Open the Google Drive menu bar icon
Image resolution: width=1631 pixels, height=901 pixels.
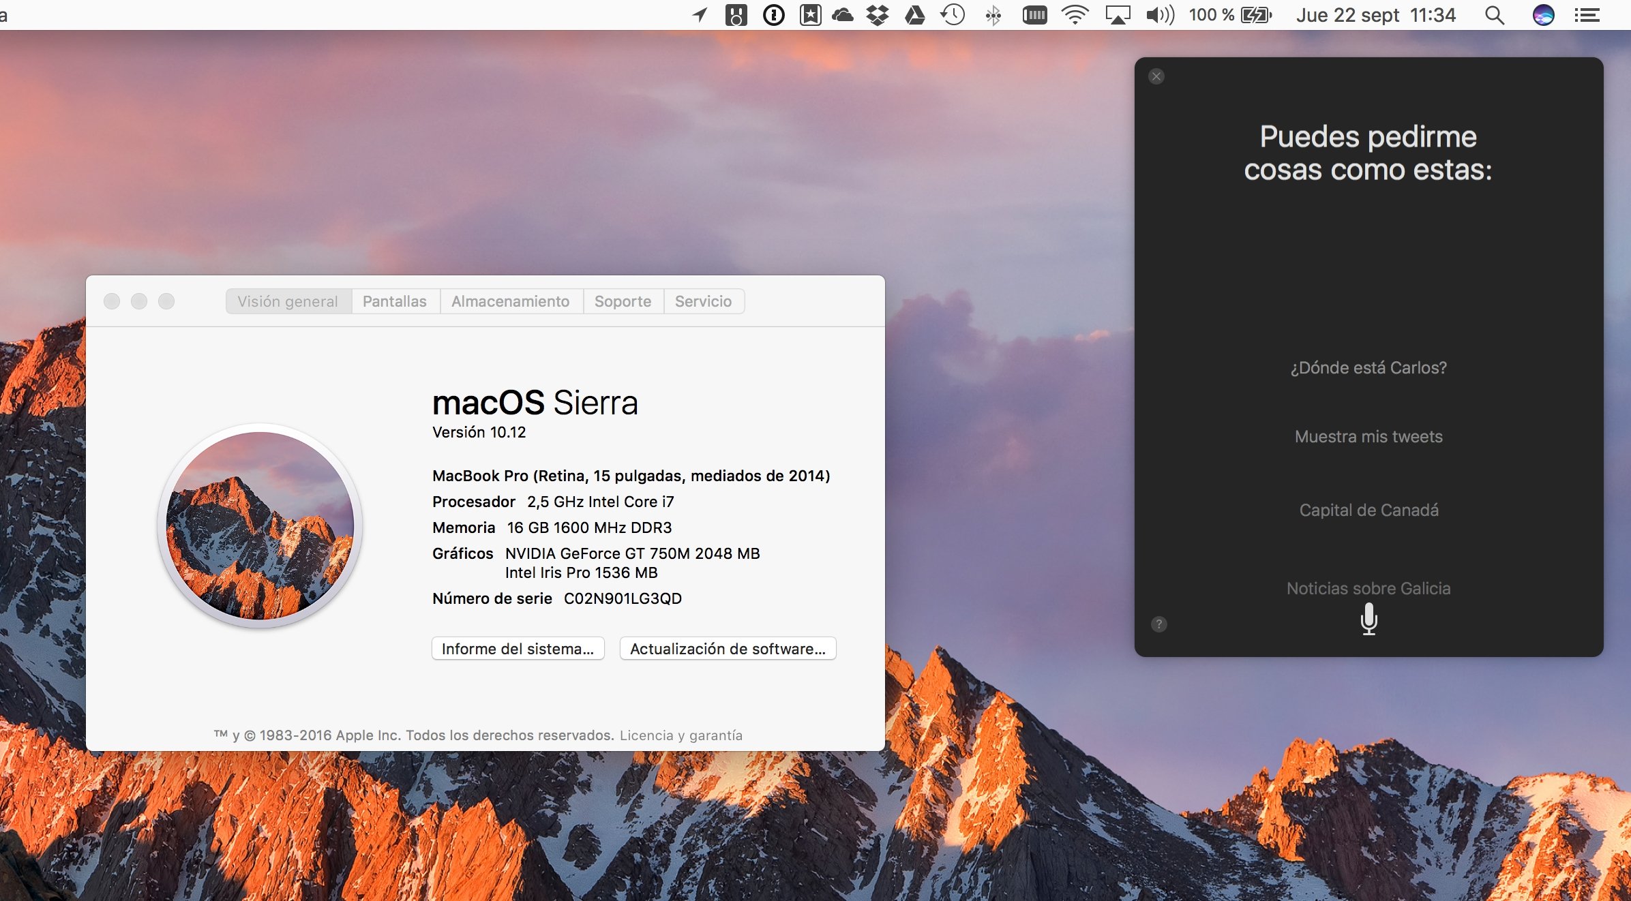[x=915, y=15]
